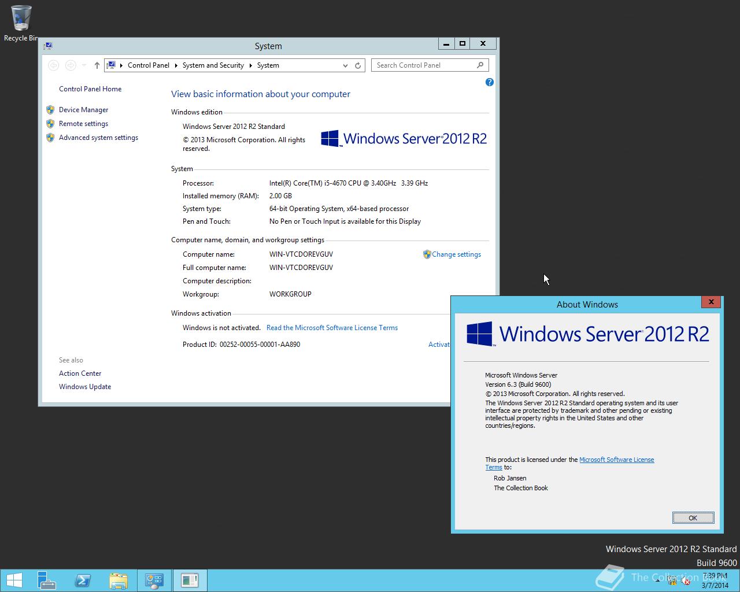
Task: Open Control Panel Home link
Action: tap(90, 89)
